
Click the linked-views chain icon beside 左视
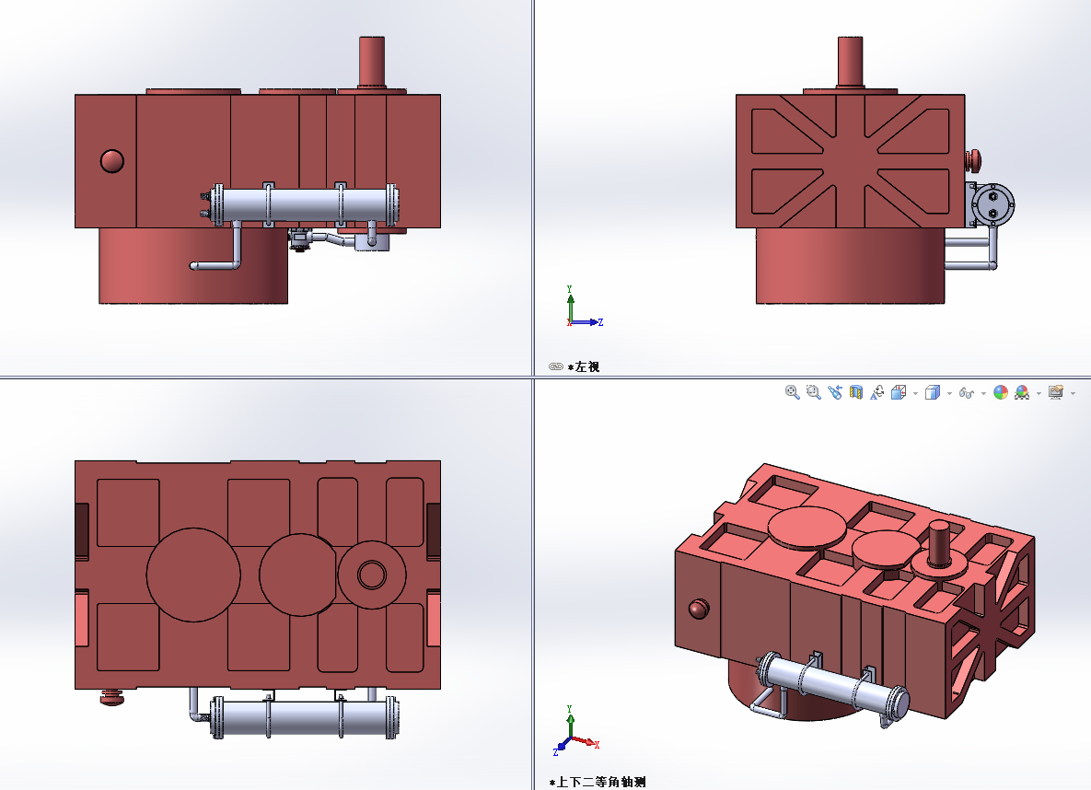[x=556, y=366]
